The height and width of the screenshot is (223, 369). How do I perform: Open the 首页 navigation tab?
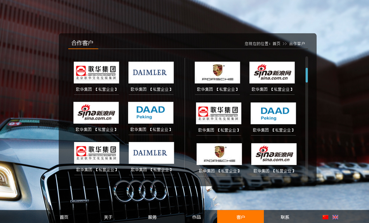tap(64, 217)
